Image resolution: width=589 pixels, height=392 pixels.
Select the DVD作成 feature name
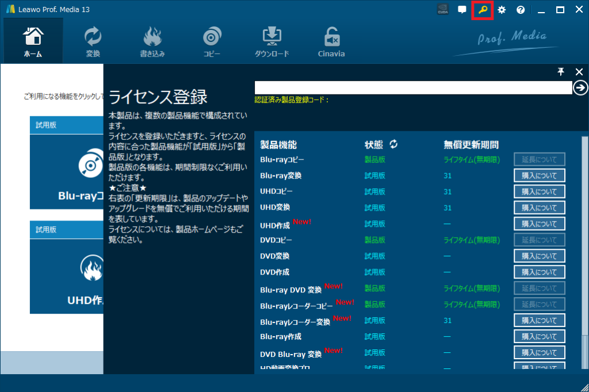coord(274,272)
